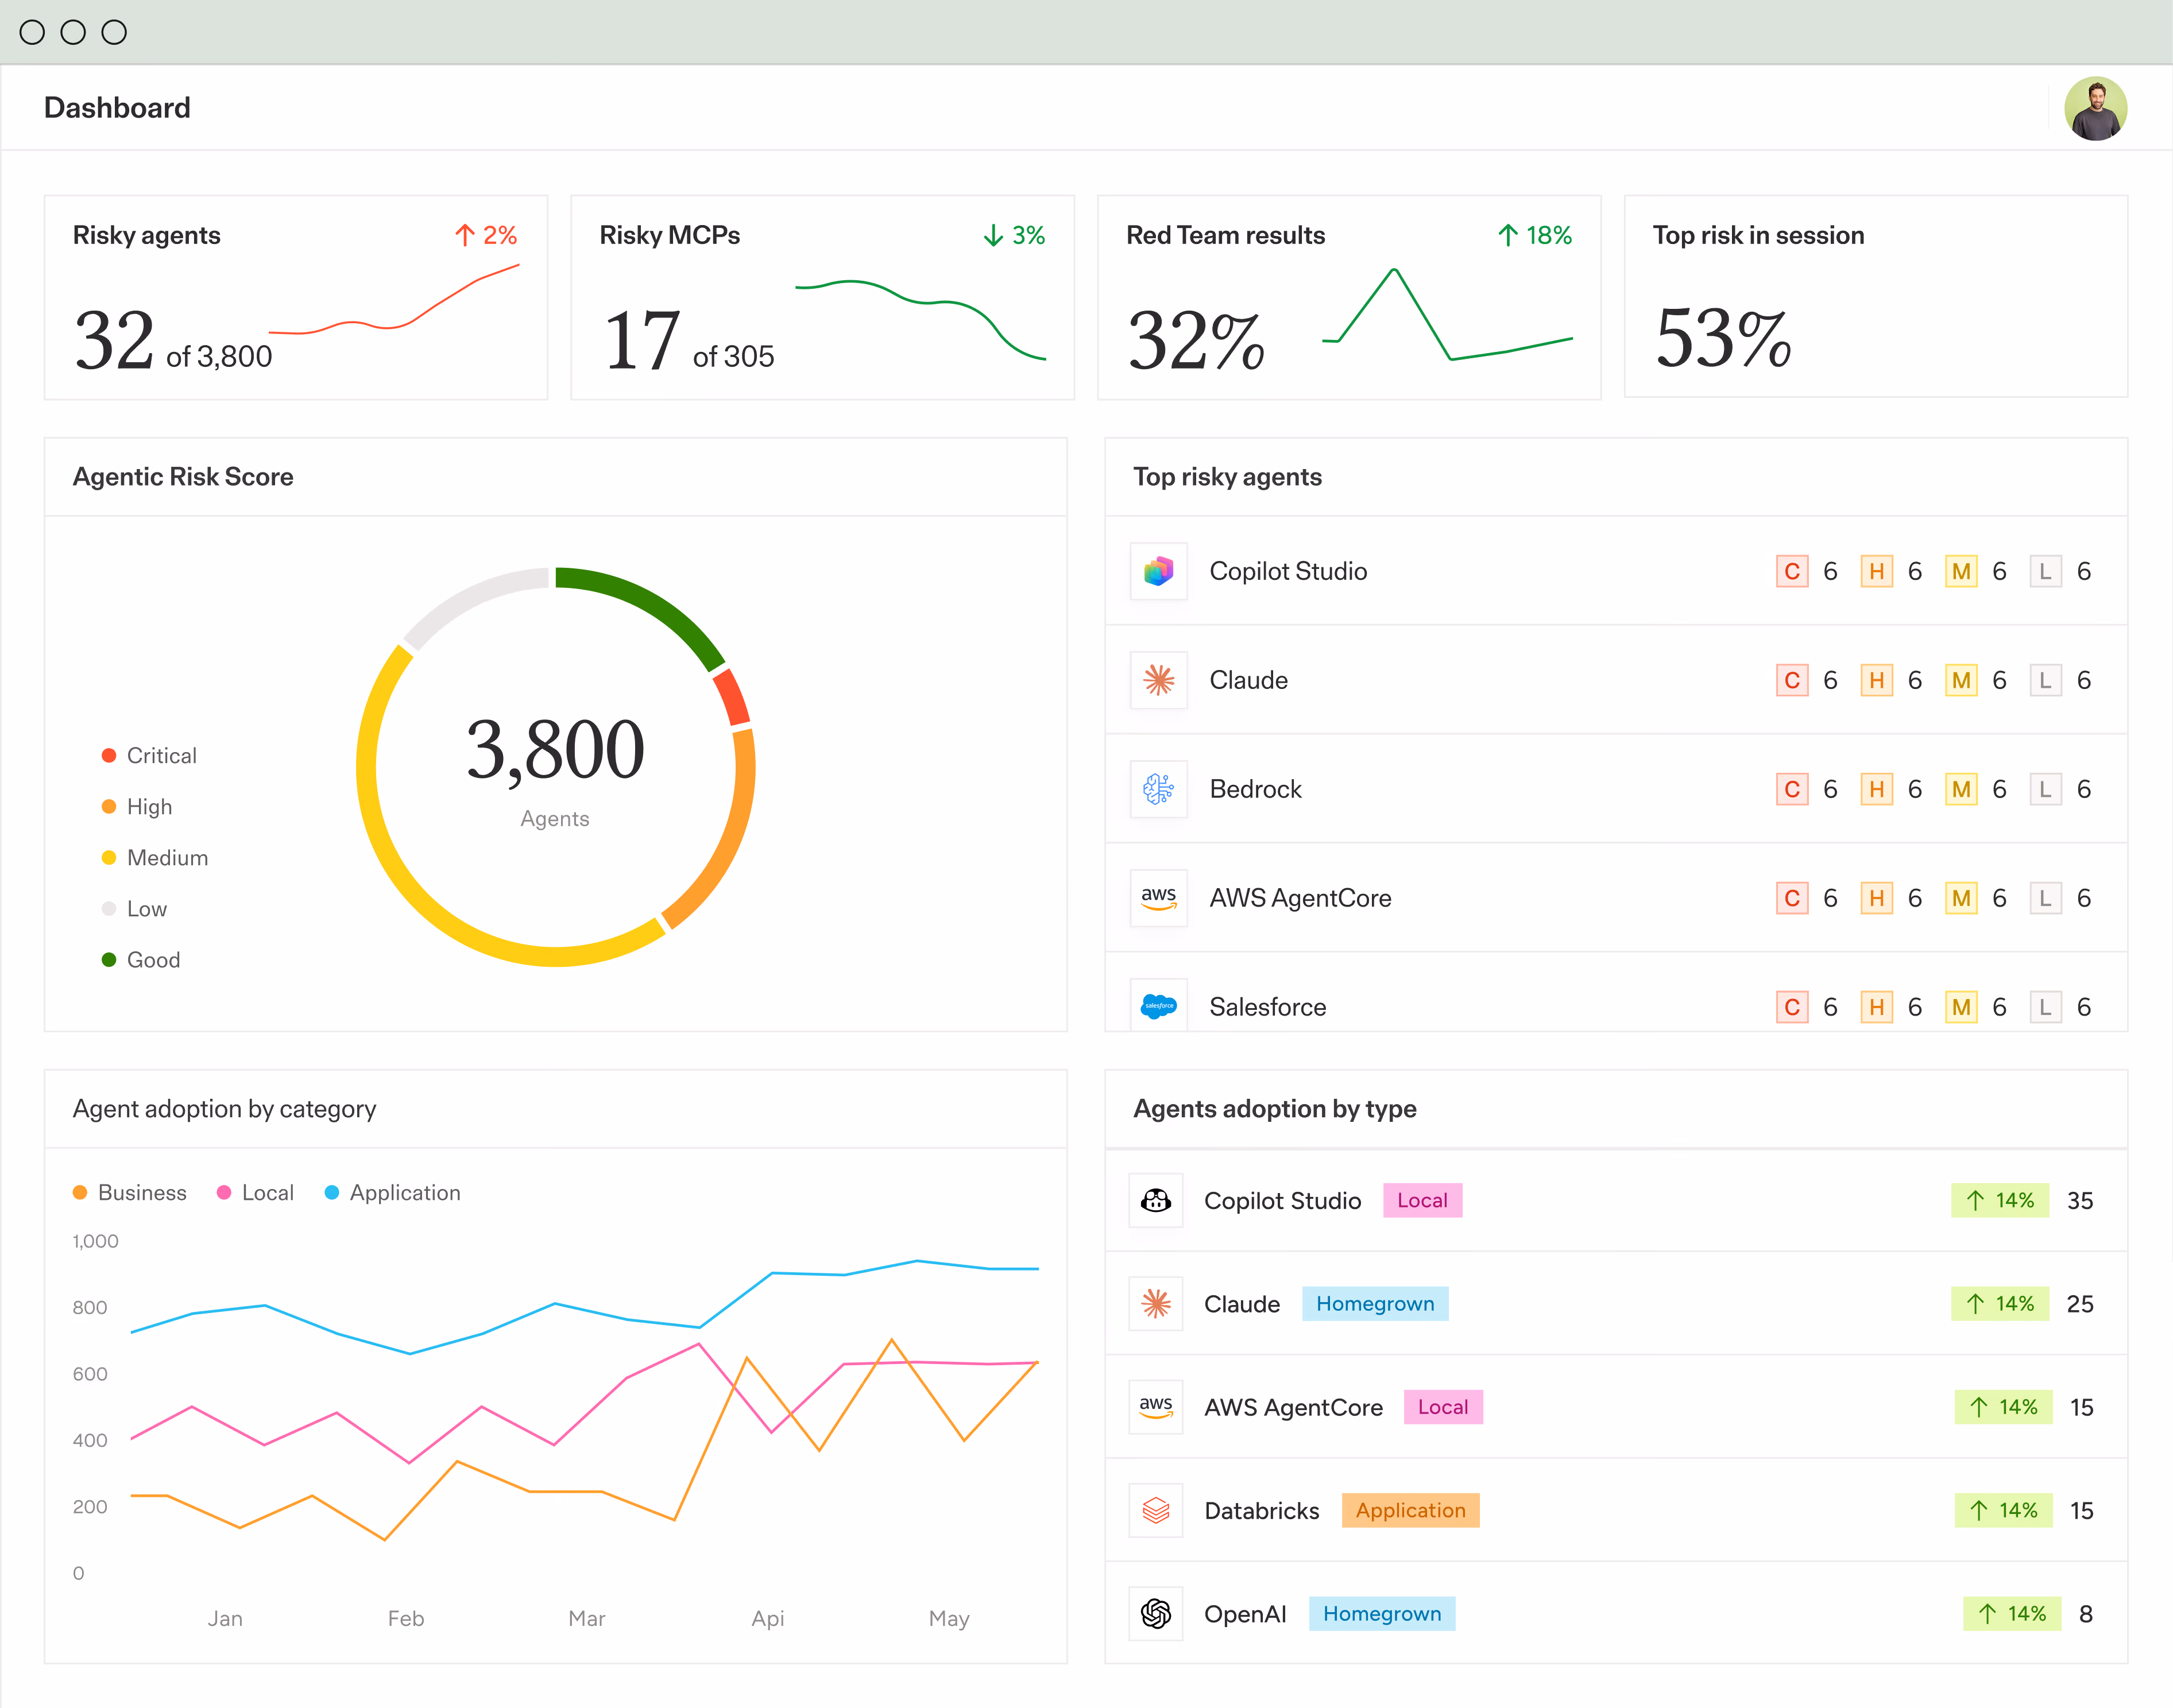Image resolution: width=2173 pixels, height=1708 pixels.
Task: Click the count 8 in the OpenAI row
Action: coord(2086,1613)
